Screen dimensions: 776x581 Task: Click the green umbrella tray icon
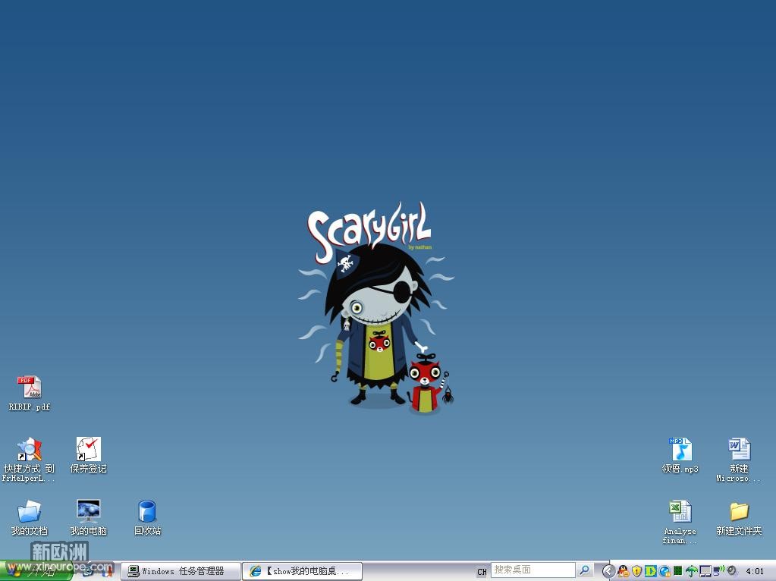coord(691,571)
